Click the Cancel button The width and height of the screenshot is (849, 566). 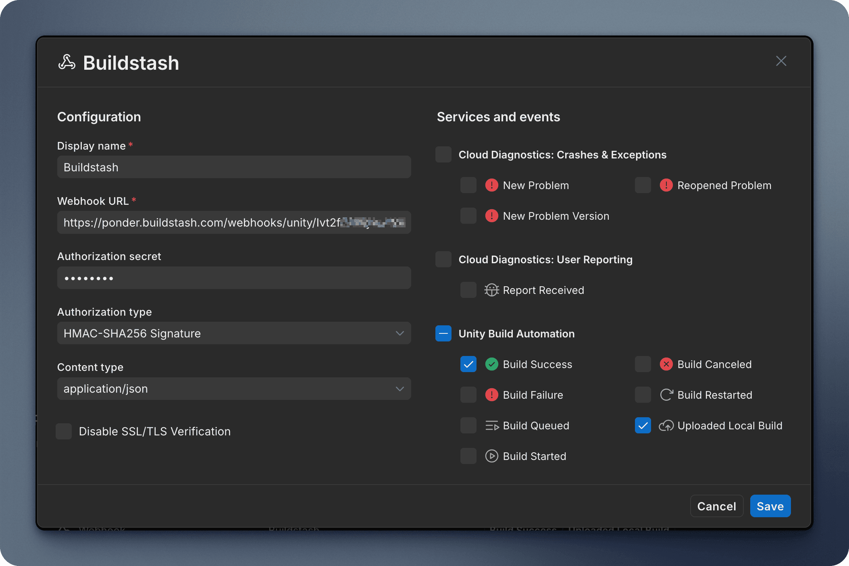(x=716, y=506)
